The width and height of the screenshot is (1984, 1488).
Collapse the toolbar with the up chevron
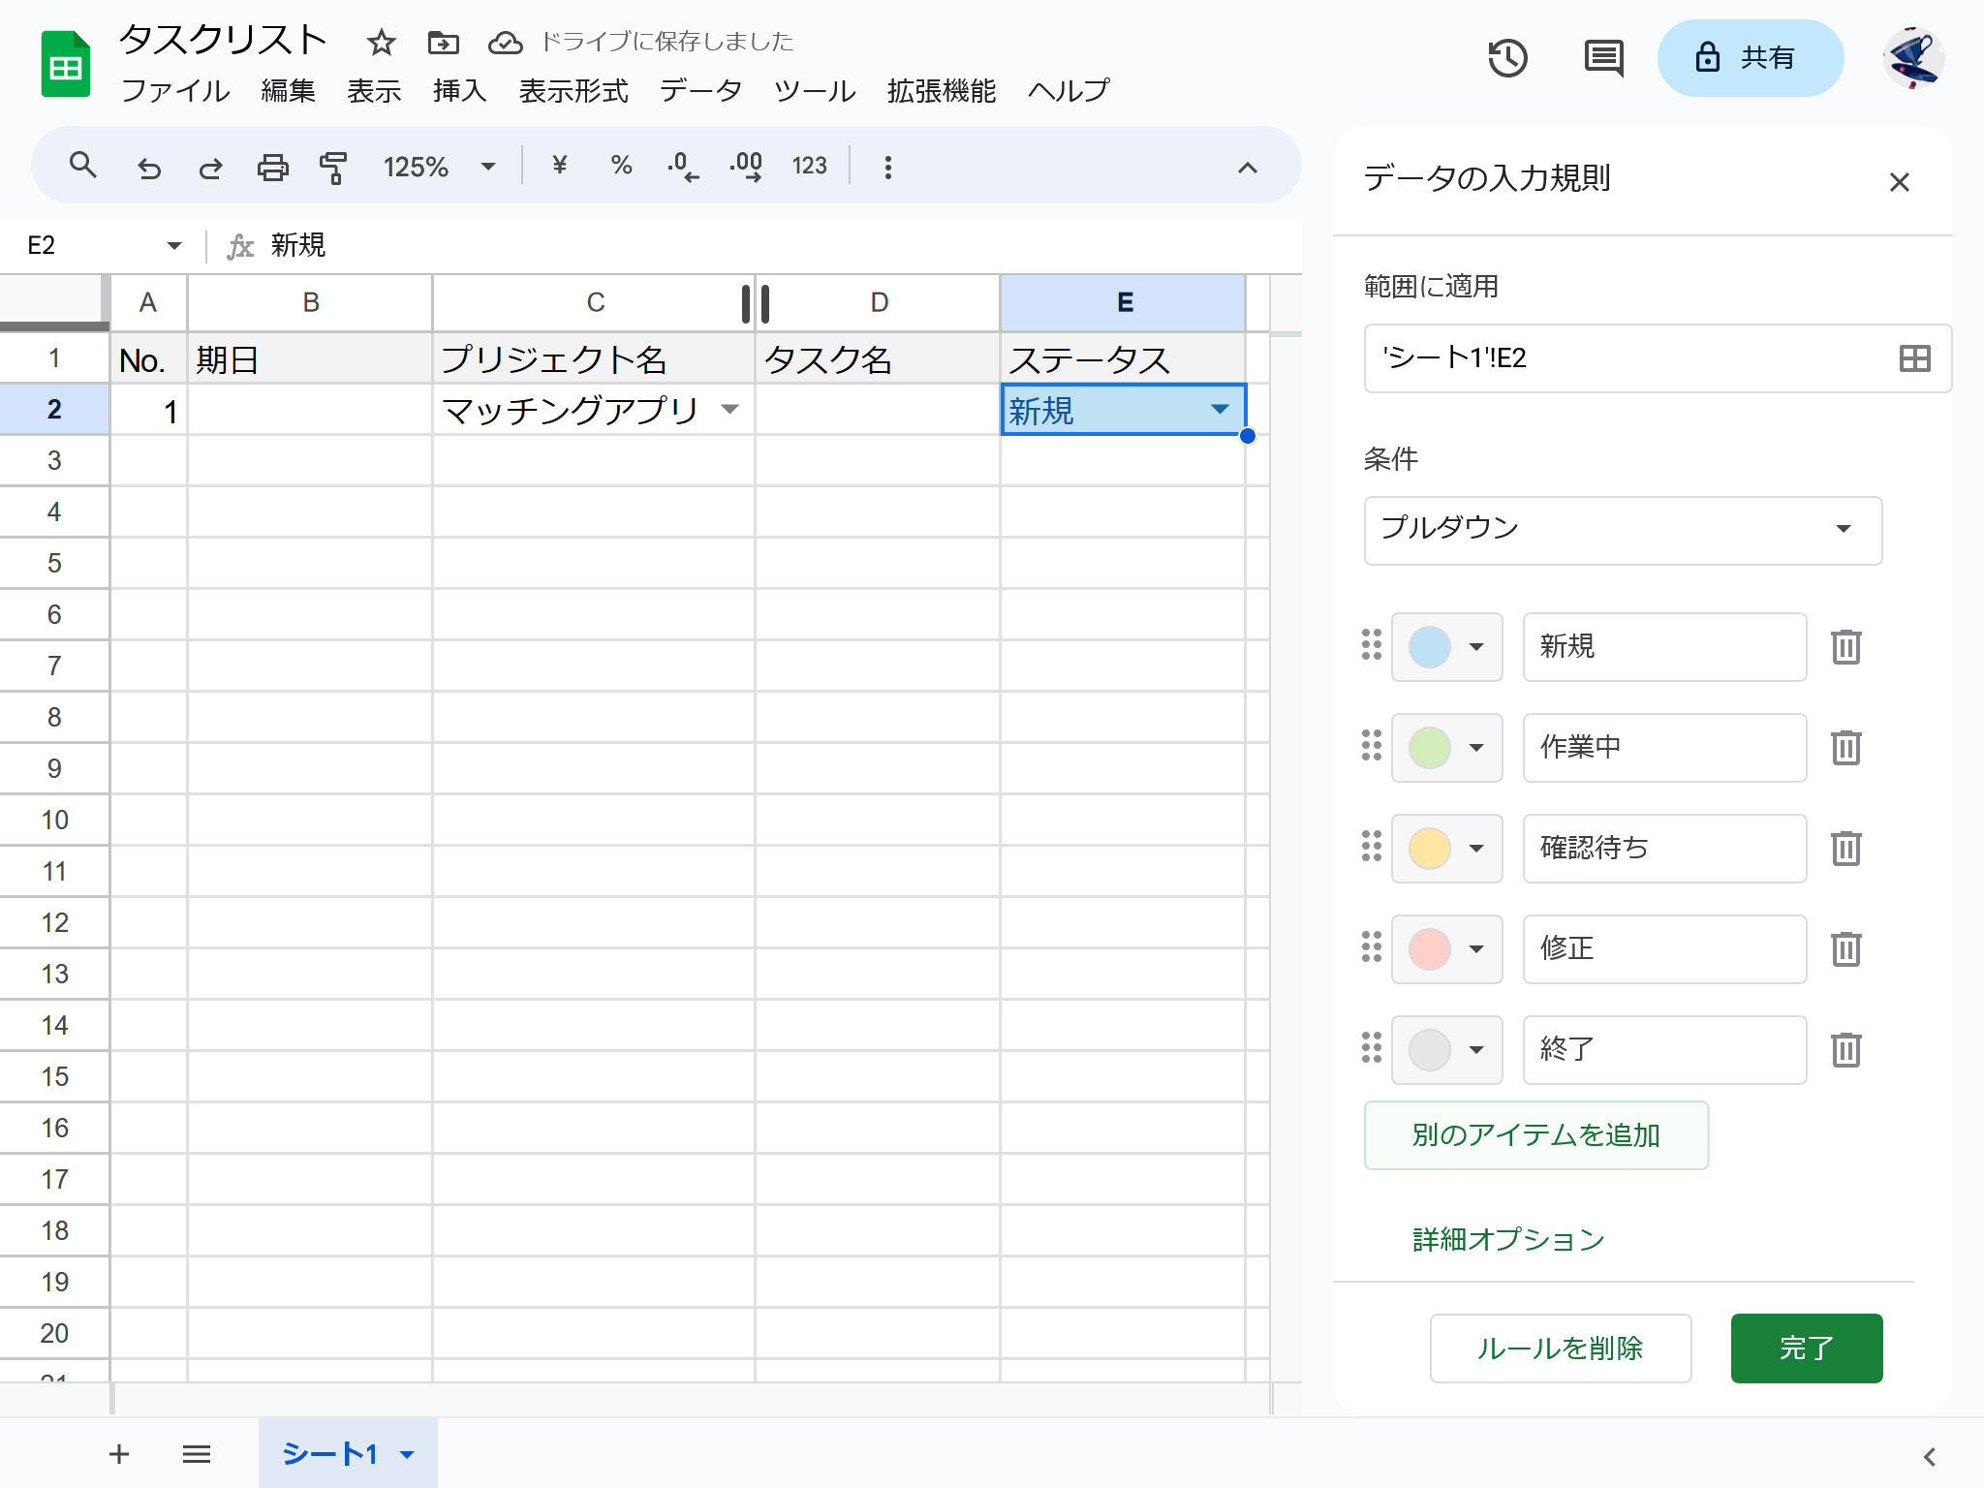1248,168
